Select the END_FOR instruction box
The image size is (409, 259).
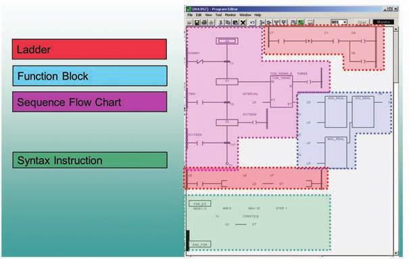[x=200, y=244]
